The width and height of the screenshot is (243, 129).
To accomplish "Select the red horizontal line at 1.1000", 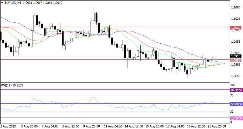I will click(x=122, y=27).
